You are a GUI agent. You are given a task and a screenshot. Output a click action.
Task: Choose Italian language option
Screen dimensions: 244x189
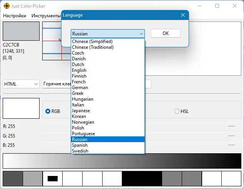coord(108,105)
